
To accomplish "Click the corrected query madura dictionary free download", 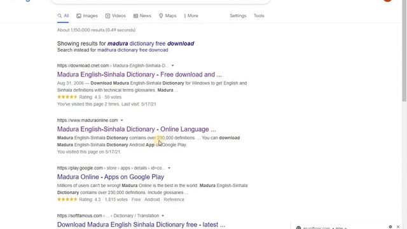I will click(x=151, y=43).
